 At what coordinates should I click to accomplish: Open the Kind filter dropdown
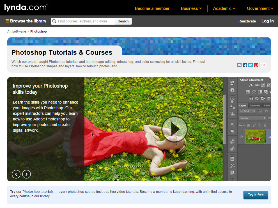point(247,111)
